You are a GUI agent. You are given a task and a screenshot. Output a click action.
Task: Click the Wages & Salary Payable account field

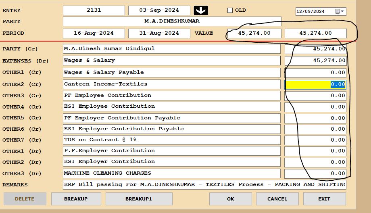point(172,73)
